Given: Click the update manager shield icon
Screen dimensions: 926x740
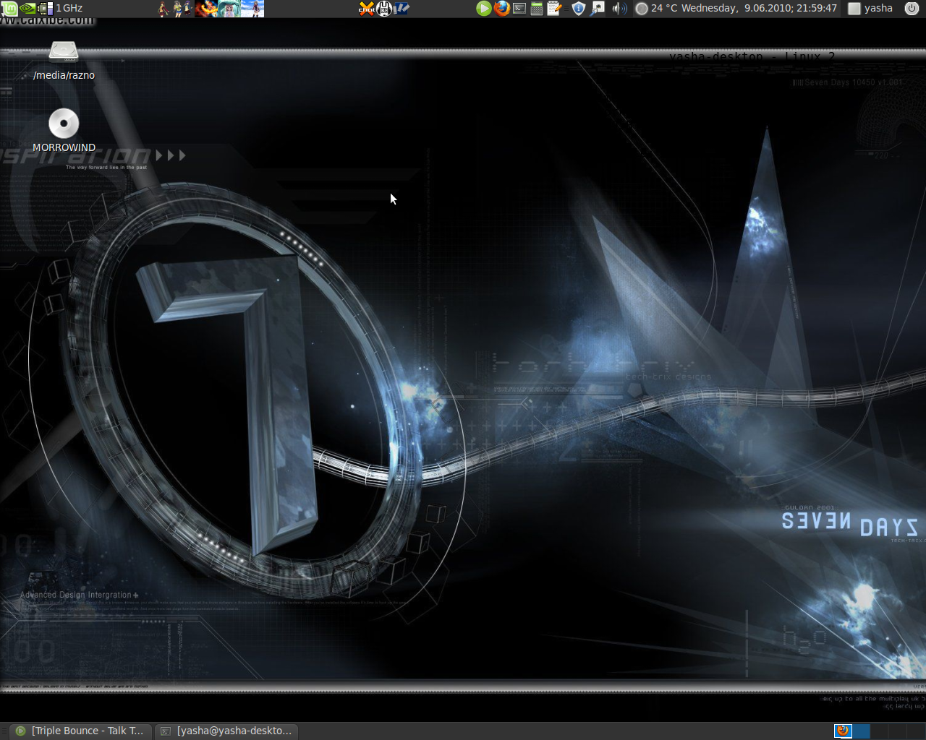Looking at the screenshot, I should [578, 9].
